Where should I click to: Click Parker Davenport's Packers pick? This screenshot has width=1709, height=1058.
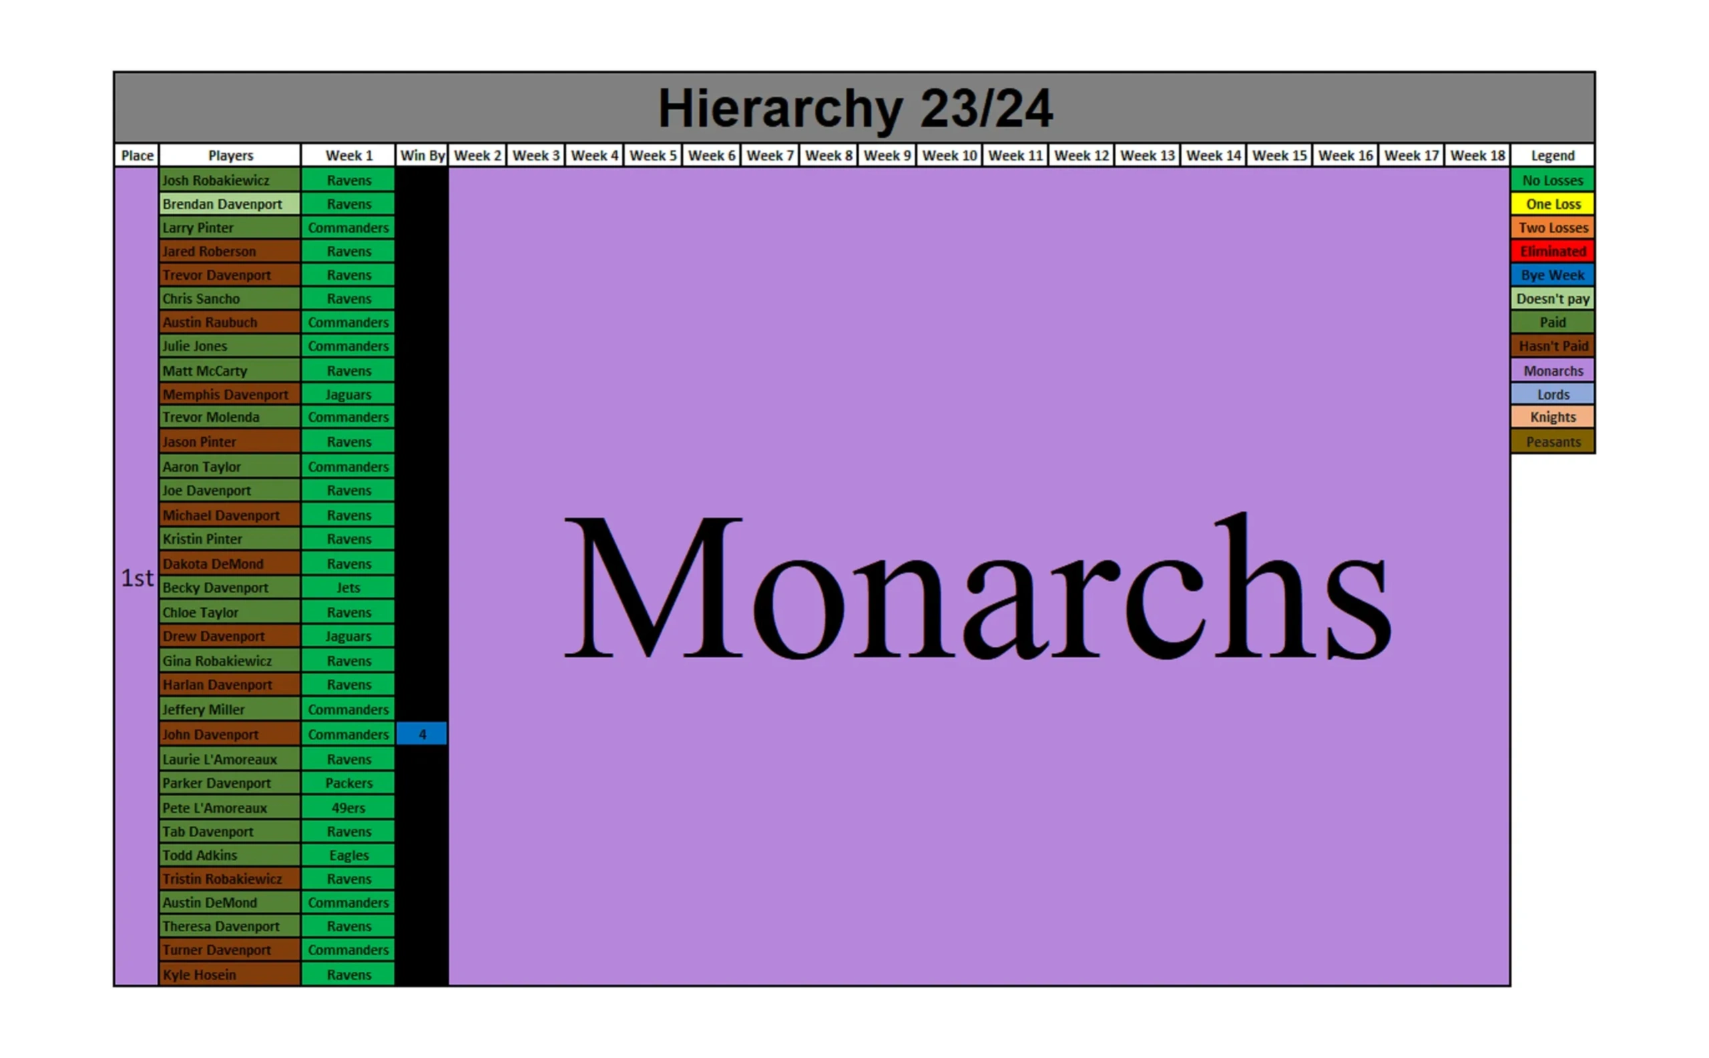click(348, 783)
